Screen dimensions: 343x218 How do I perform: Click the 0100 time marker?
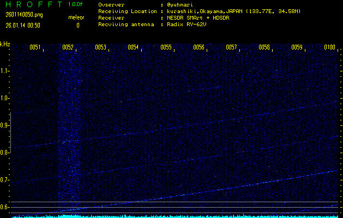pyautogui.click(x=329, y=47)
